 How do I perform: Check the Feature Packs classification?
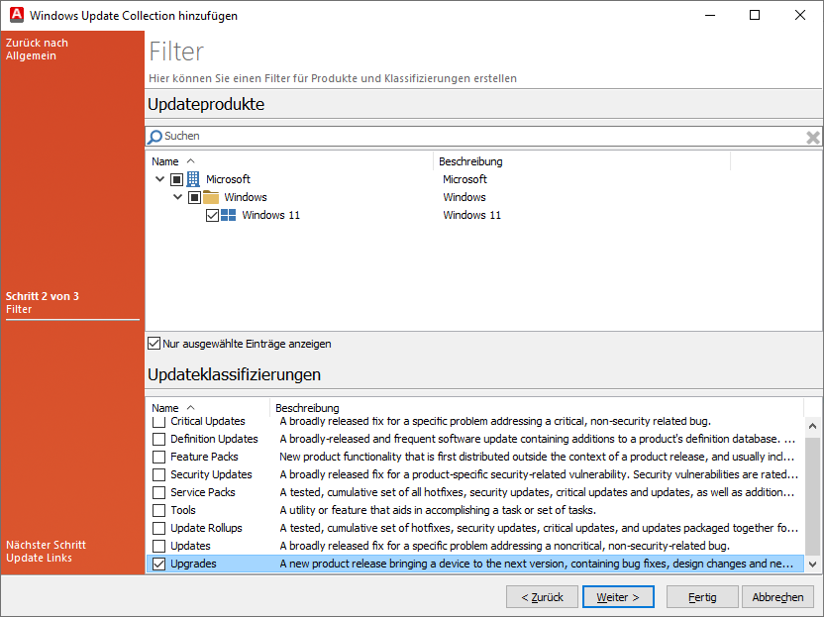point(156,457)
